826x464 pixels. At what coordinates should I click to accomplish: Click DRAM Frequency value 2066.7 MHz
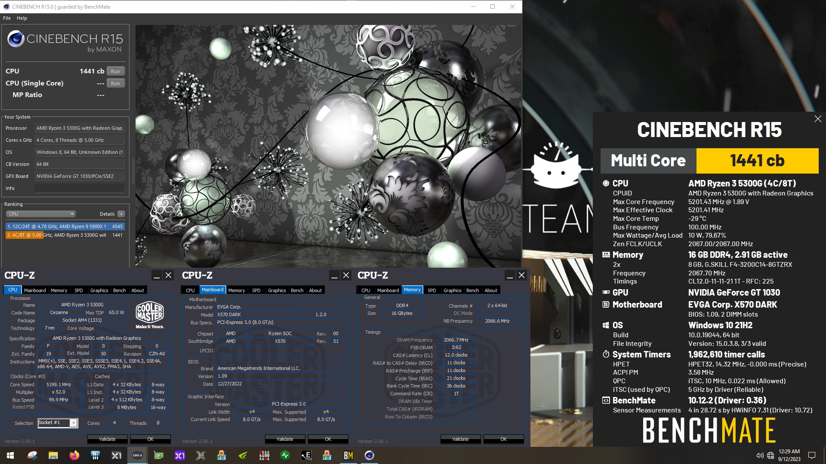coord(456,340)
